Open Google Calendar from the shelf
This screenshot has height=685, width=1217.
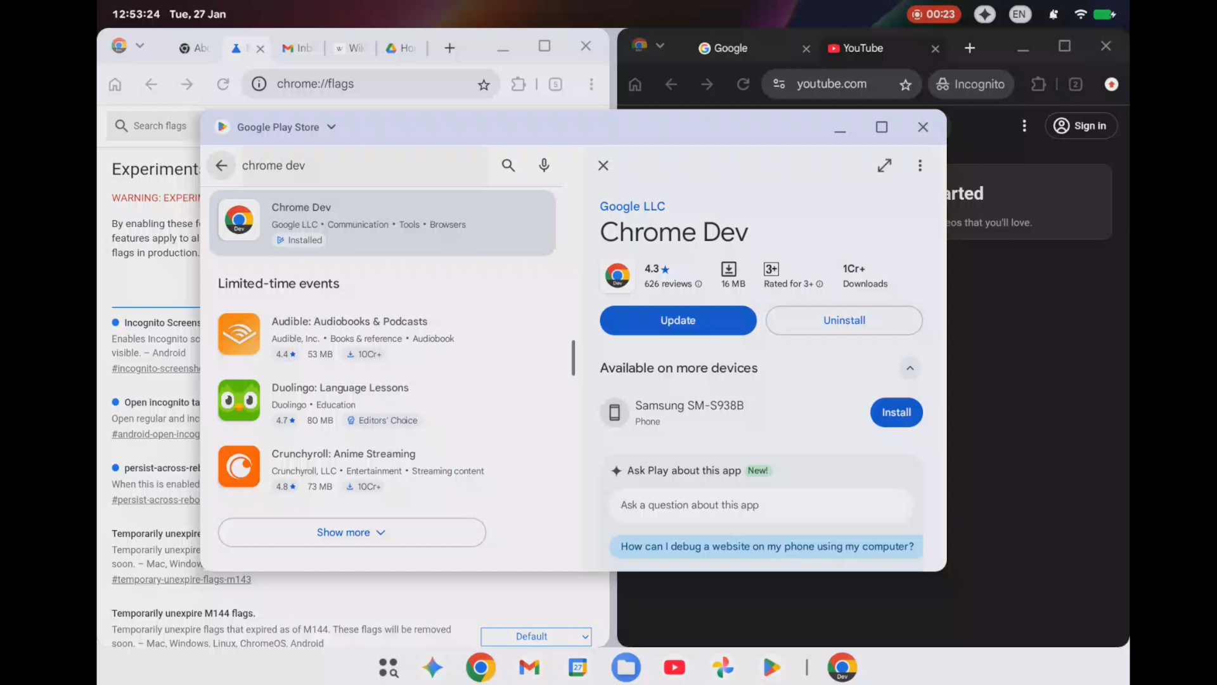click(x=577, y=667)
